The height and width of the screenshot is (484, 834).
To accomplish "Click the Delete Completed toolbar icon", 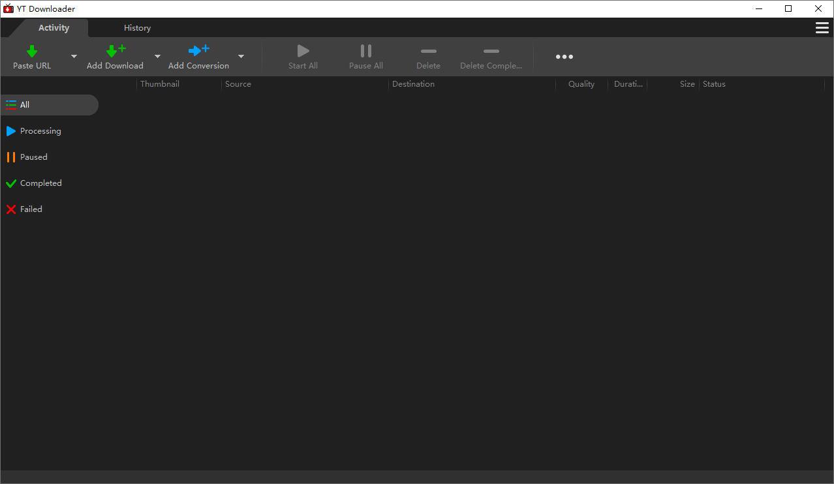I will [491, 52].
